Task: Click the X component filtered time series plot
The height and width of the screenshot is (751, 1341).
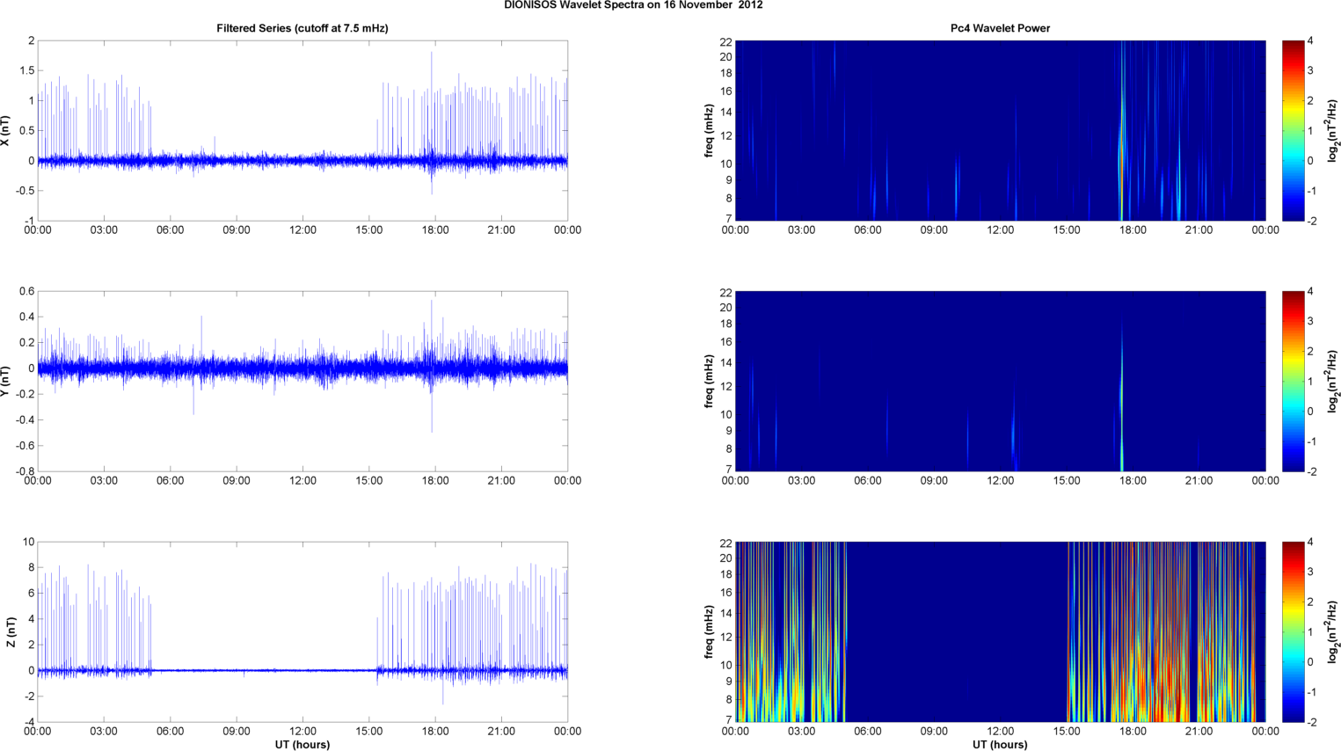Action: 302,130
